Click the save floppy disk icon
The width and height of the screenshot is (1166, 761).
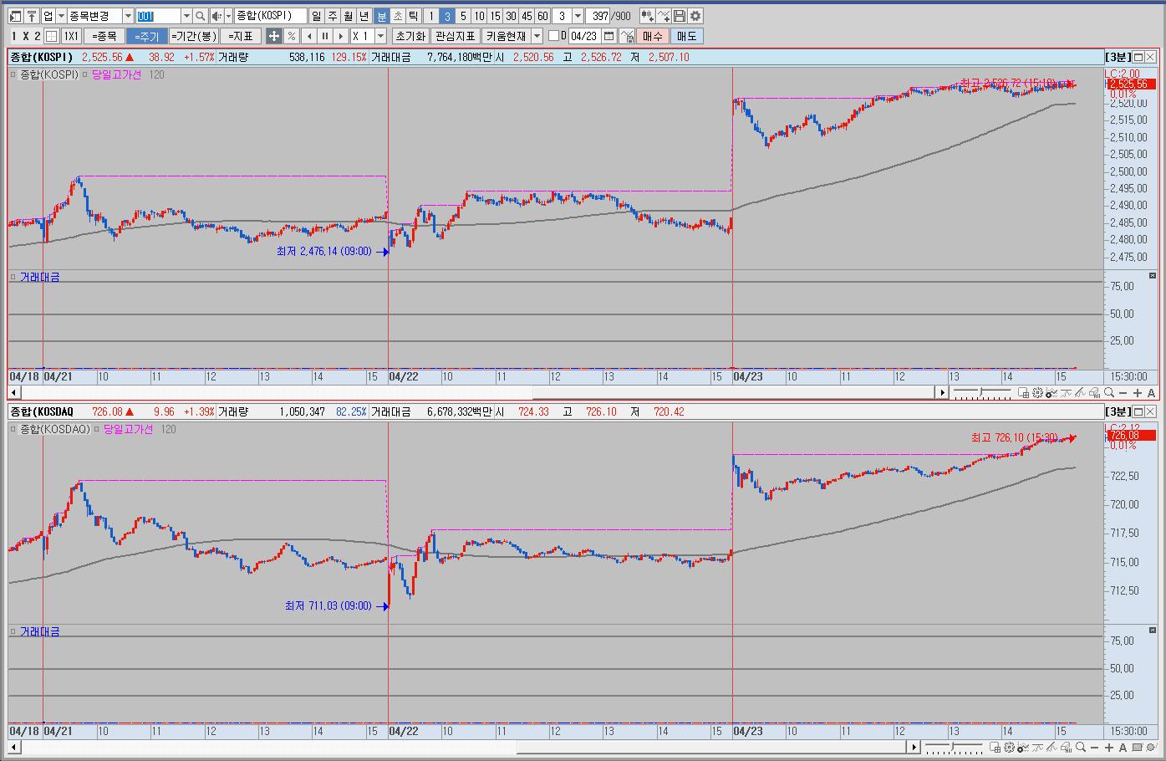(679, 16)
